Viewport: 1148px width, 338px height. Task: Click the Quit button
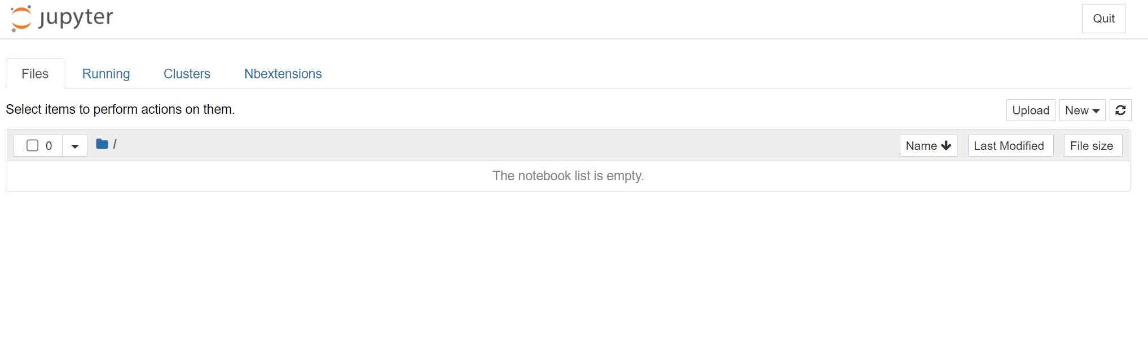coord(1103,19)
